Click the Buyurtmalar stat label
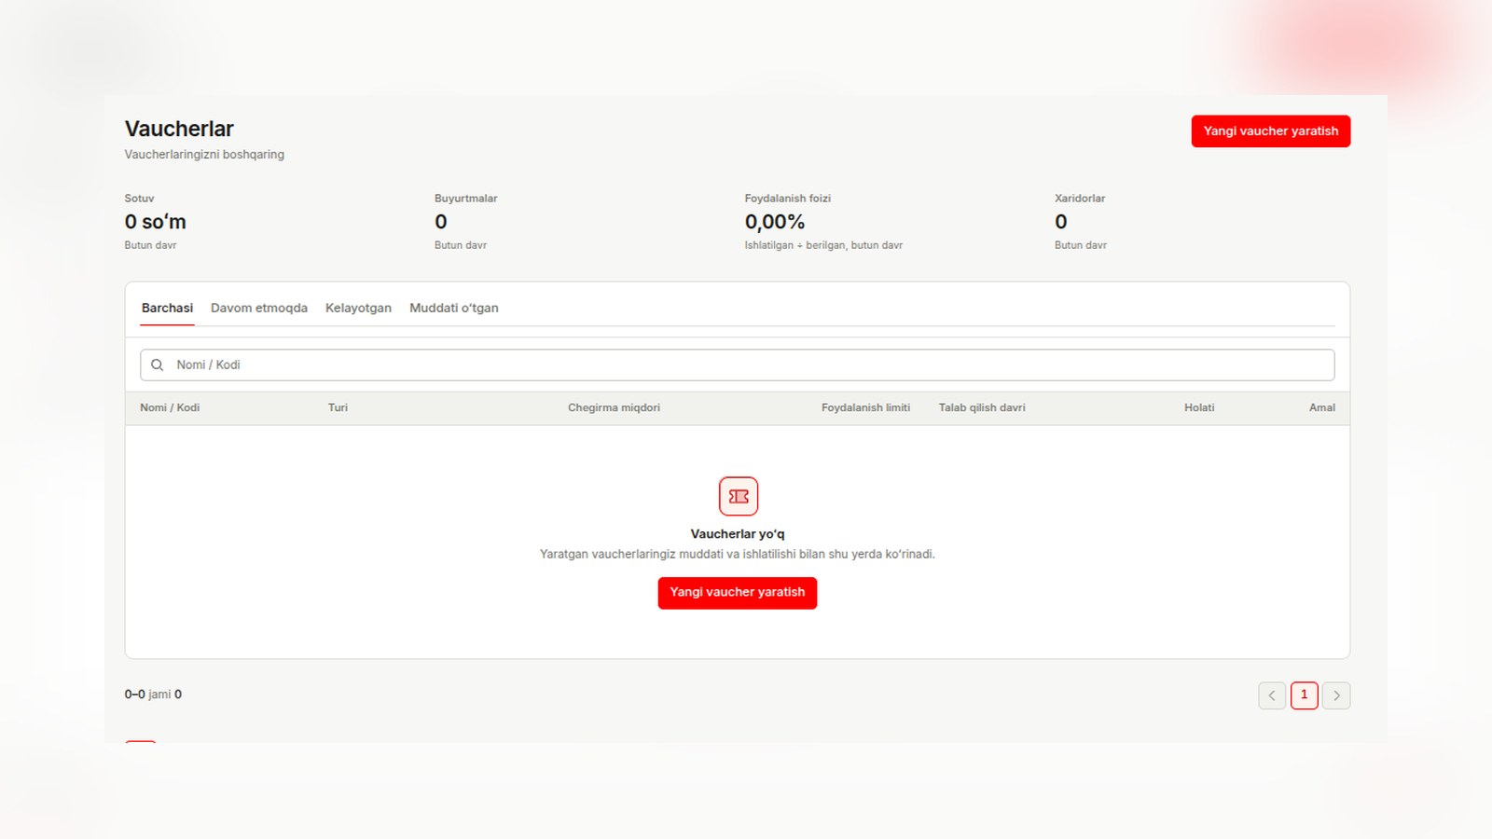This screenshot has width=1492, height=839. coord(466,199)
